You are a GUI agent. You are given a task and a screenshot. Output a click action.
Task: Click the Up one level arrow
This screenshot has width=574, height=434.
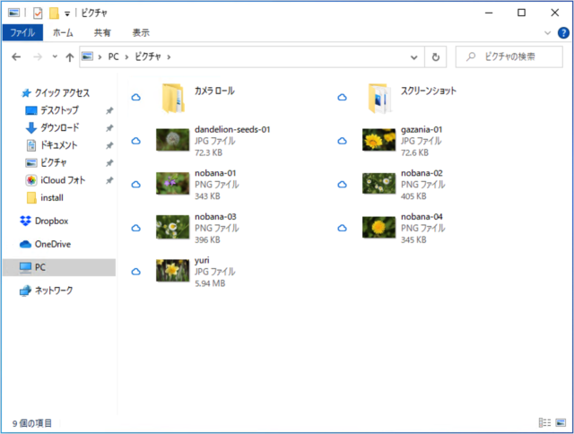[x=70, y=56]
